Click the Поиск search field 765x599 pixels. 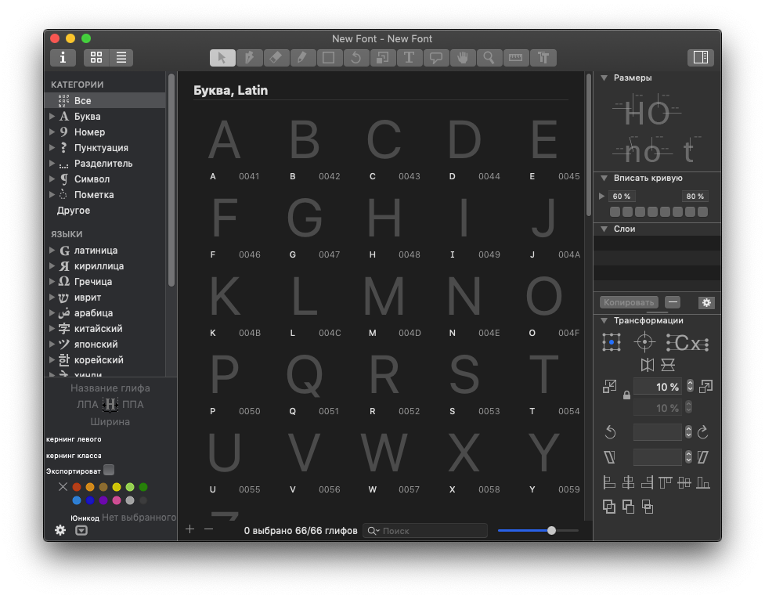[431, 531]
